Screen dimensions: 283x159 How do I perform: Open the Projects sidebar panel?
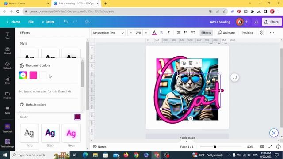point(8,95)
